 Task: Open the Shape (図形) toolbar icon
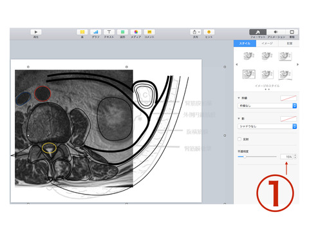[122, 32]
